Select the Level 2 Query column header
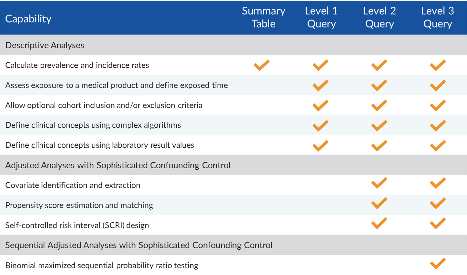 [x=380, y=17]
